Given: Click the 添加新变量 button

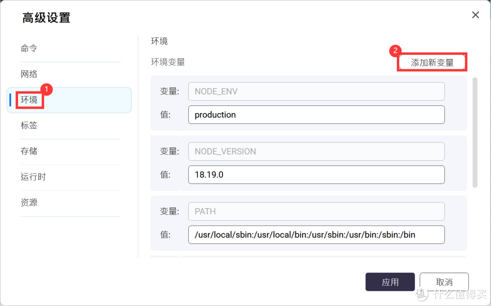Looking at the screenshot, I should point(432,63).
